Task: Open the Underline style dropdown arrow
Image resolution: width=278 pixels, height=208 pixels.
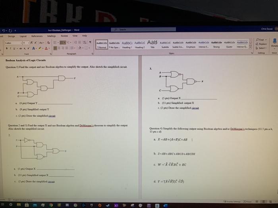Action: click(17, 48)
